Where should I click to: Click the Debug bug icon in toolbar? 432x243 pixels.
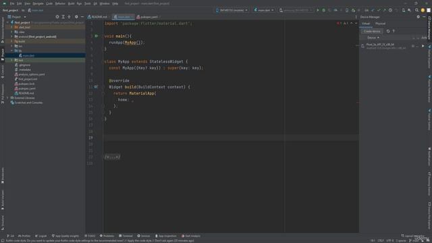click(x=324, y=10)
